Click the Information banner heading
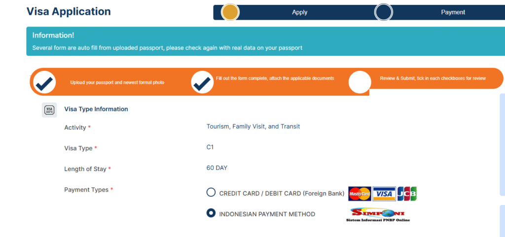 pos(53,35)
